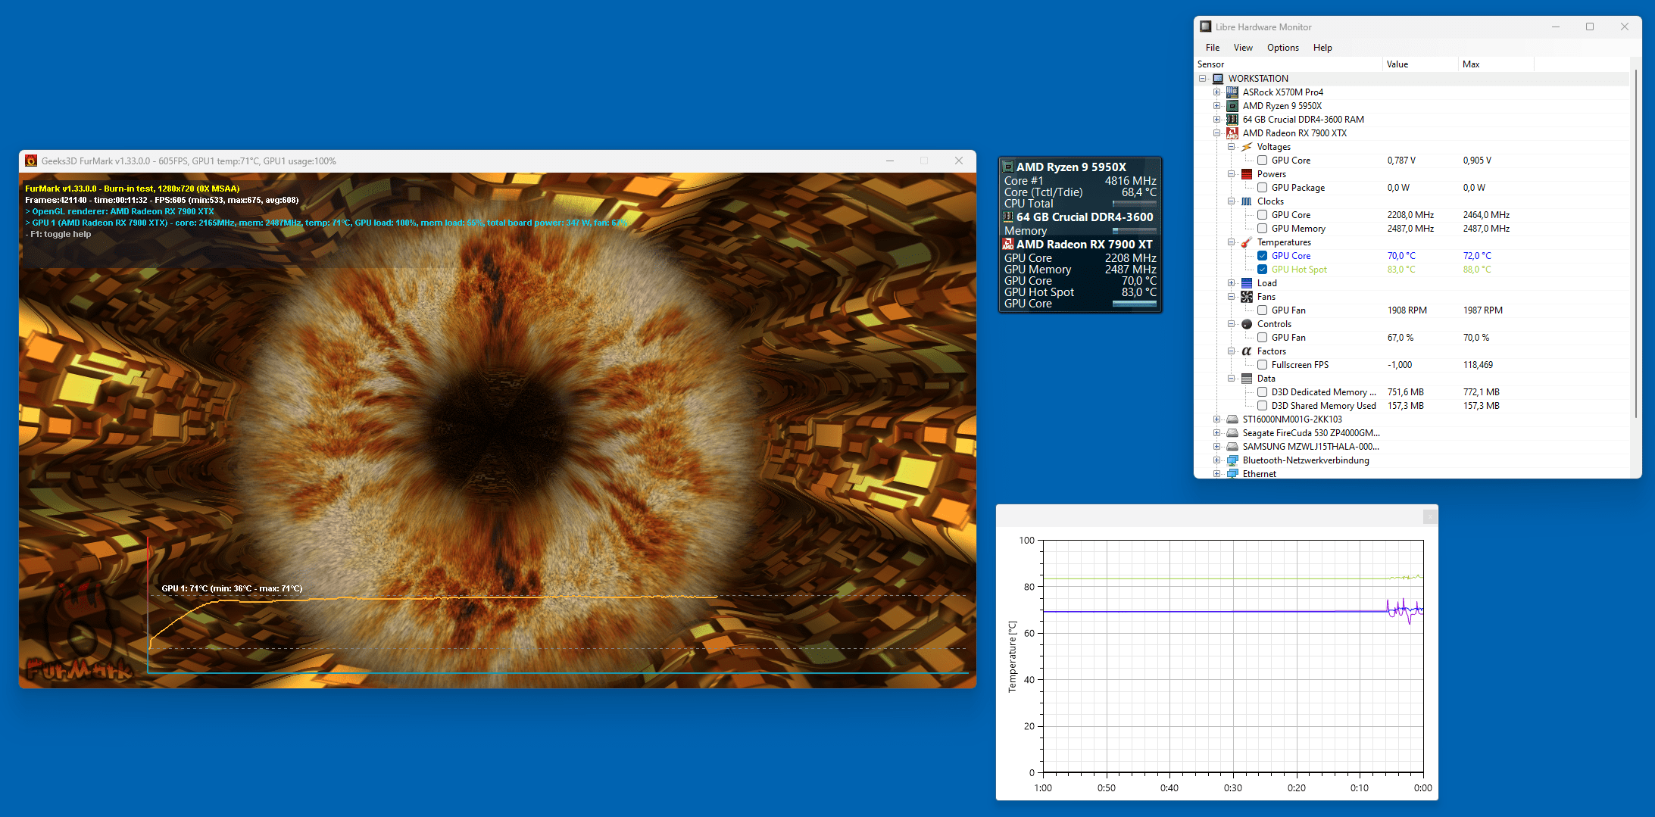Click the Max column header

tap(1496, 64)
